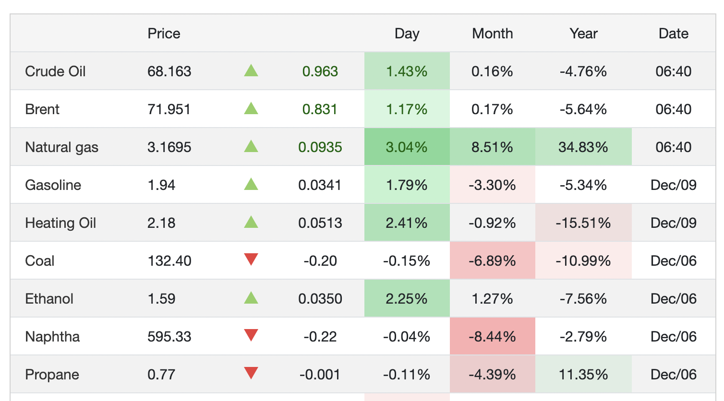Select Naphtha price 595.33

tap(169, 337)
